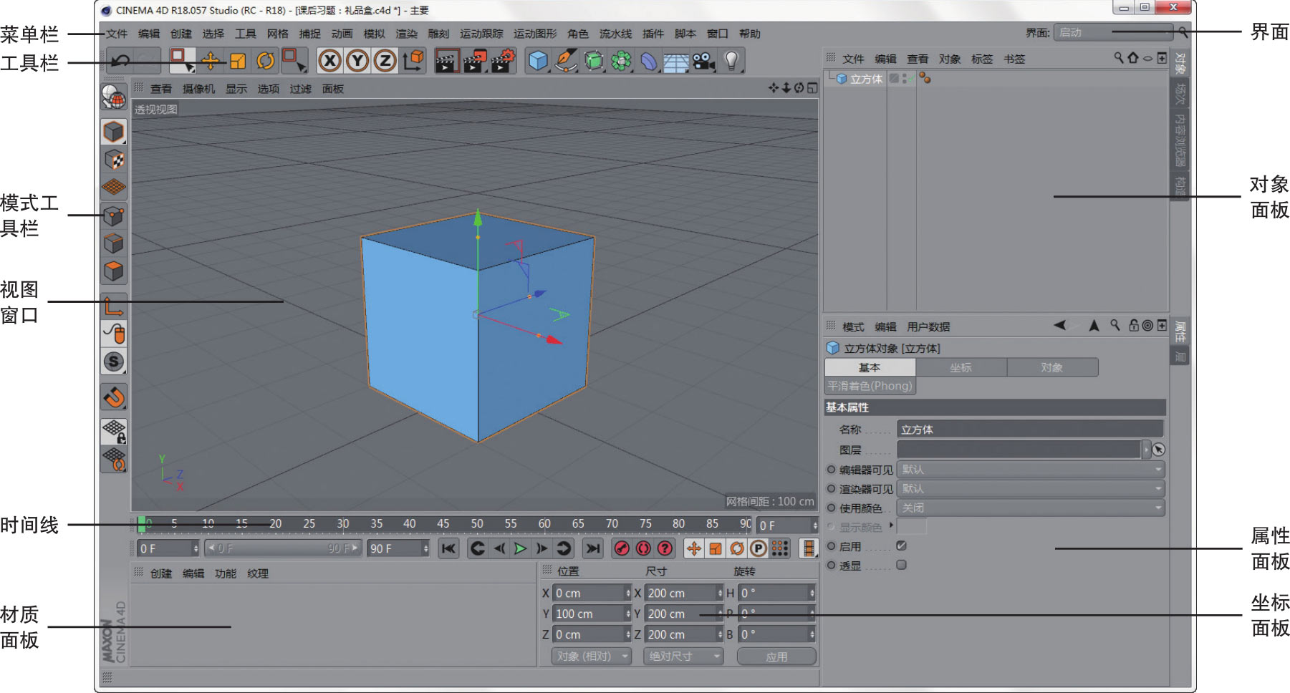Screen dimensions: 1290x693
Task: Open the 创建 menu
Action: click(x=181, y=34)
